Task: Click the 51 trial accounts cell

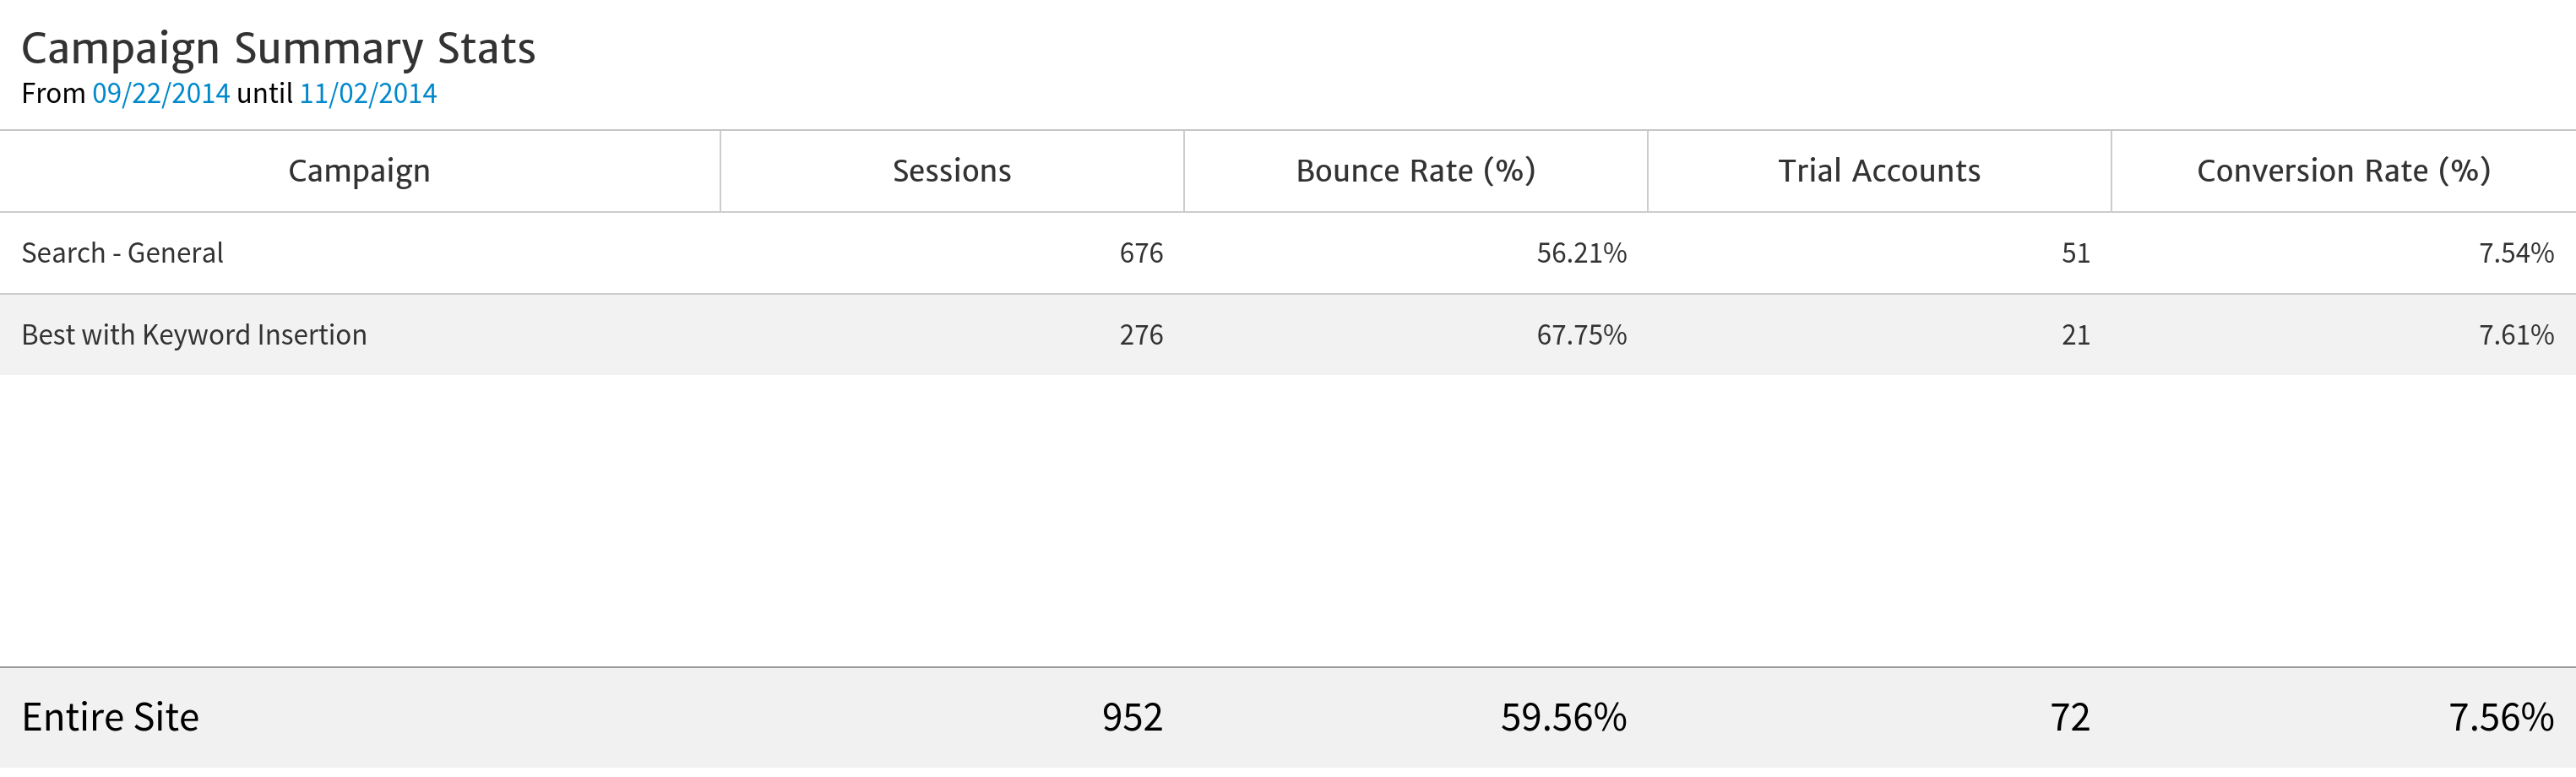Action: click(x=2075, y=253)
